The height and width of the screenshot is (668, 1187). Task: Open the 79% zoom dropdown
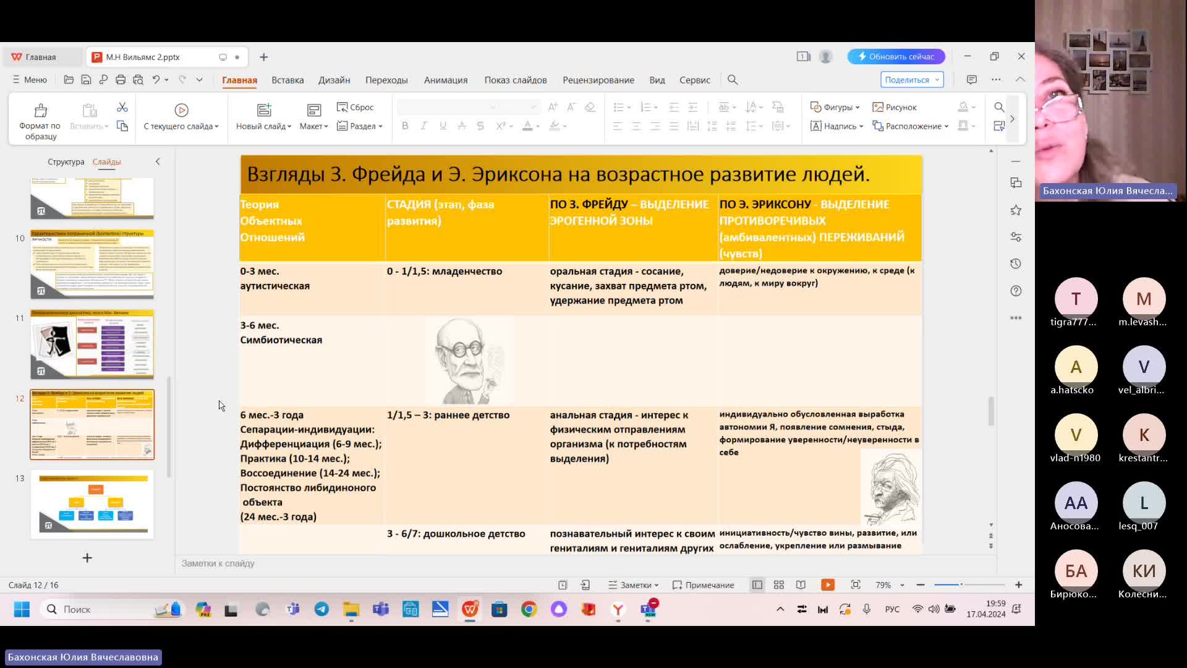pyautogui.click(x=889, y=585)
